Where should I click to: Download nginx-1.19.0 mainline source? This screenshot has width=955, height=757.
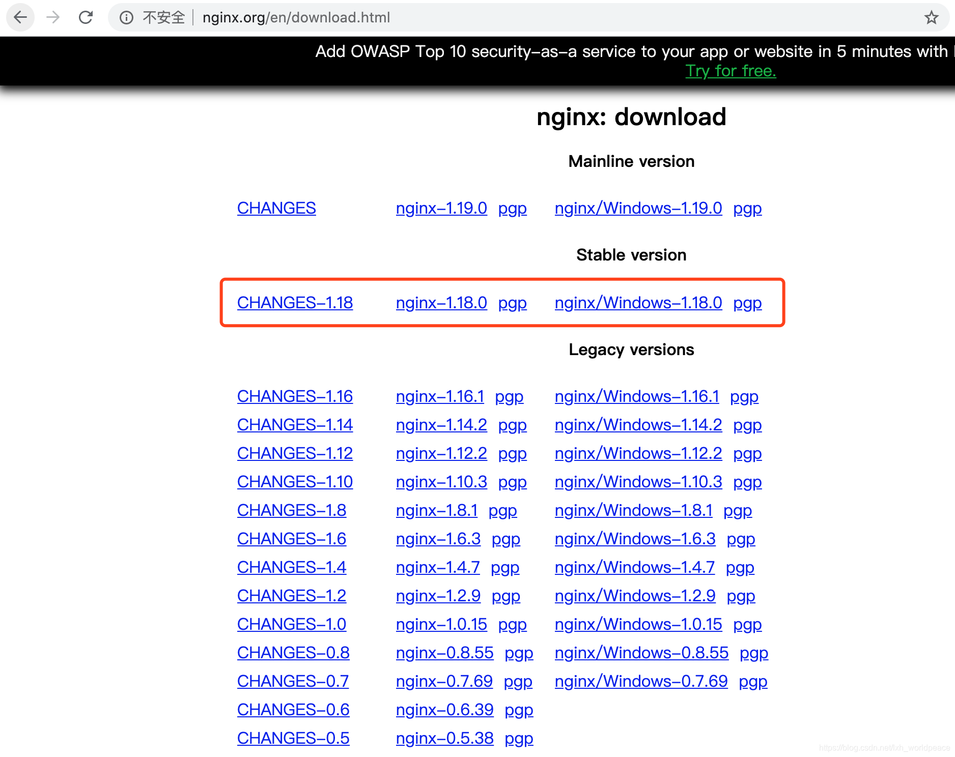(x=441, y=208)
